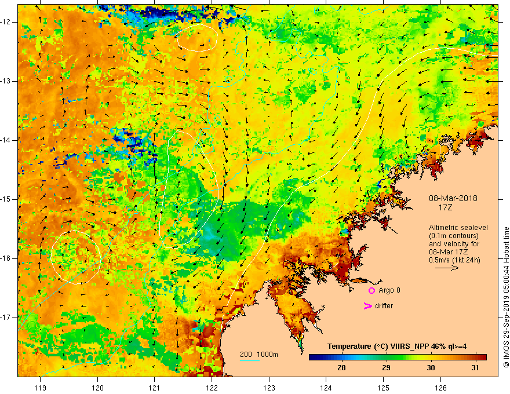Click the -13 latitude axis label
Viewport: 510px width, 394px height.
pos(6,81)
